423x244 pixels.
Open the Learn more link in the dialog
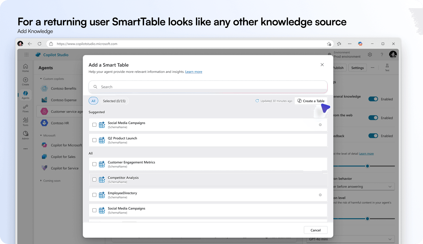[x=194, y=72]
